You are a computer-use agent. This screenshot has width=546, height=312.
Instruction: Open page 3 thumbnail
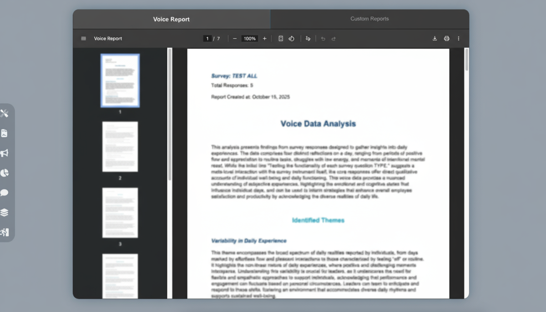pyautogui.click(x=120, y=212)
